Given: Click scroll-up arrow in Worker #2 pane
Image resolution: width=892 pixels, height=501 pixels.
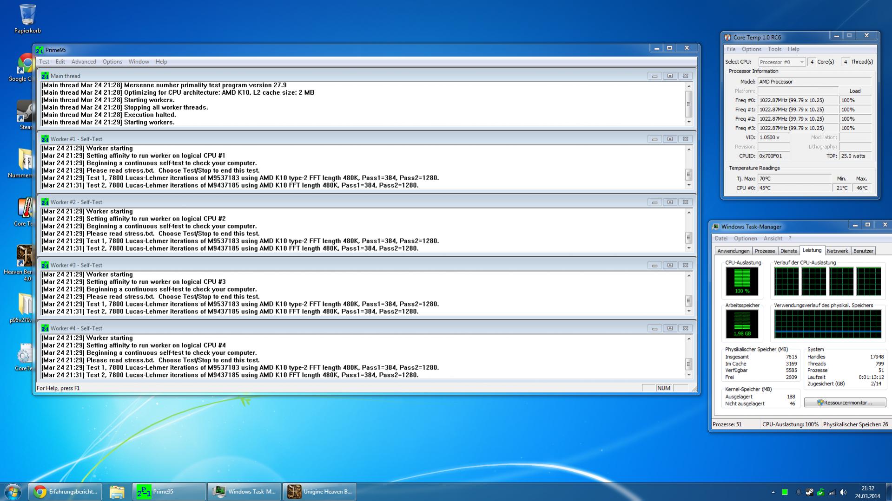Looking at the screenshot, I should 689,212.
